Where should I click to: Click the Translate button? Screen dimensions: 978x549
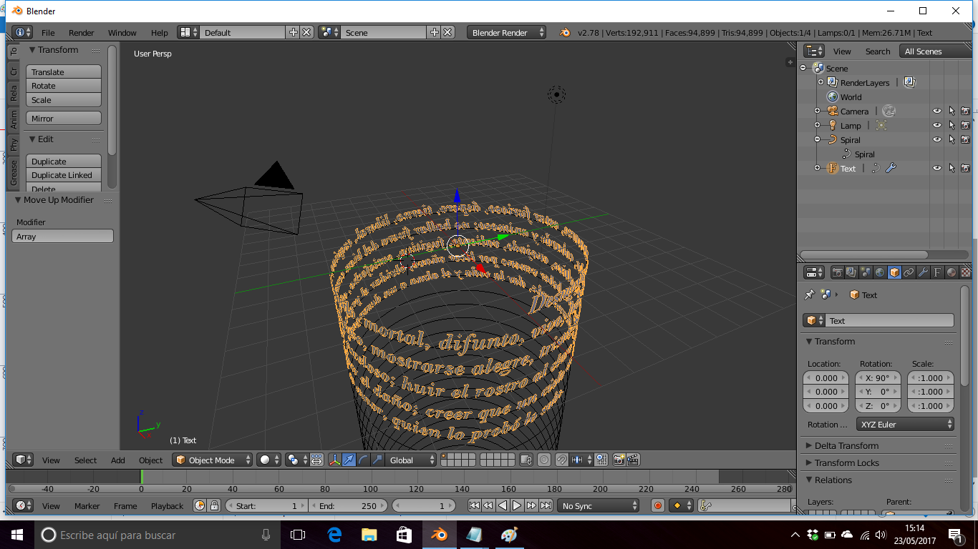(64, 71)
